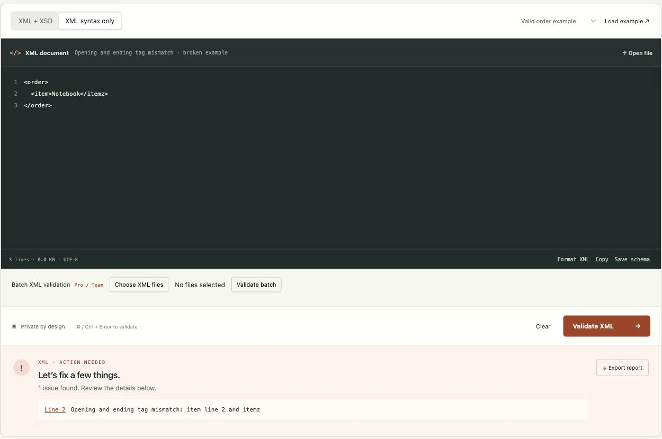This screenshot has height=439, width=662.
Task: Click the tag mismatch error message text
Action: pyautogui.click(x=165, y=409)
